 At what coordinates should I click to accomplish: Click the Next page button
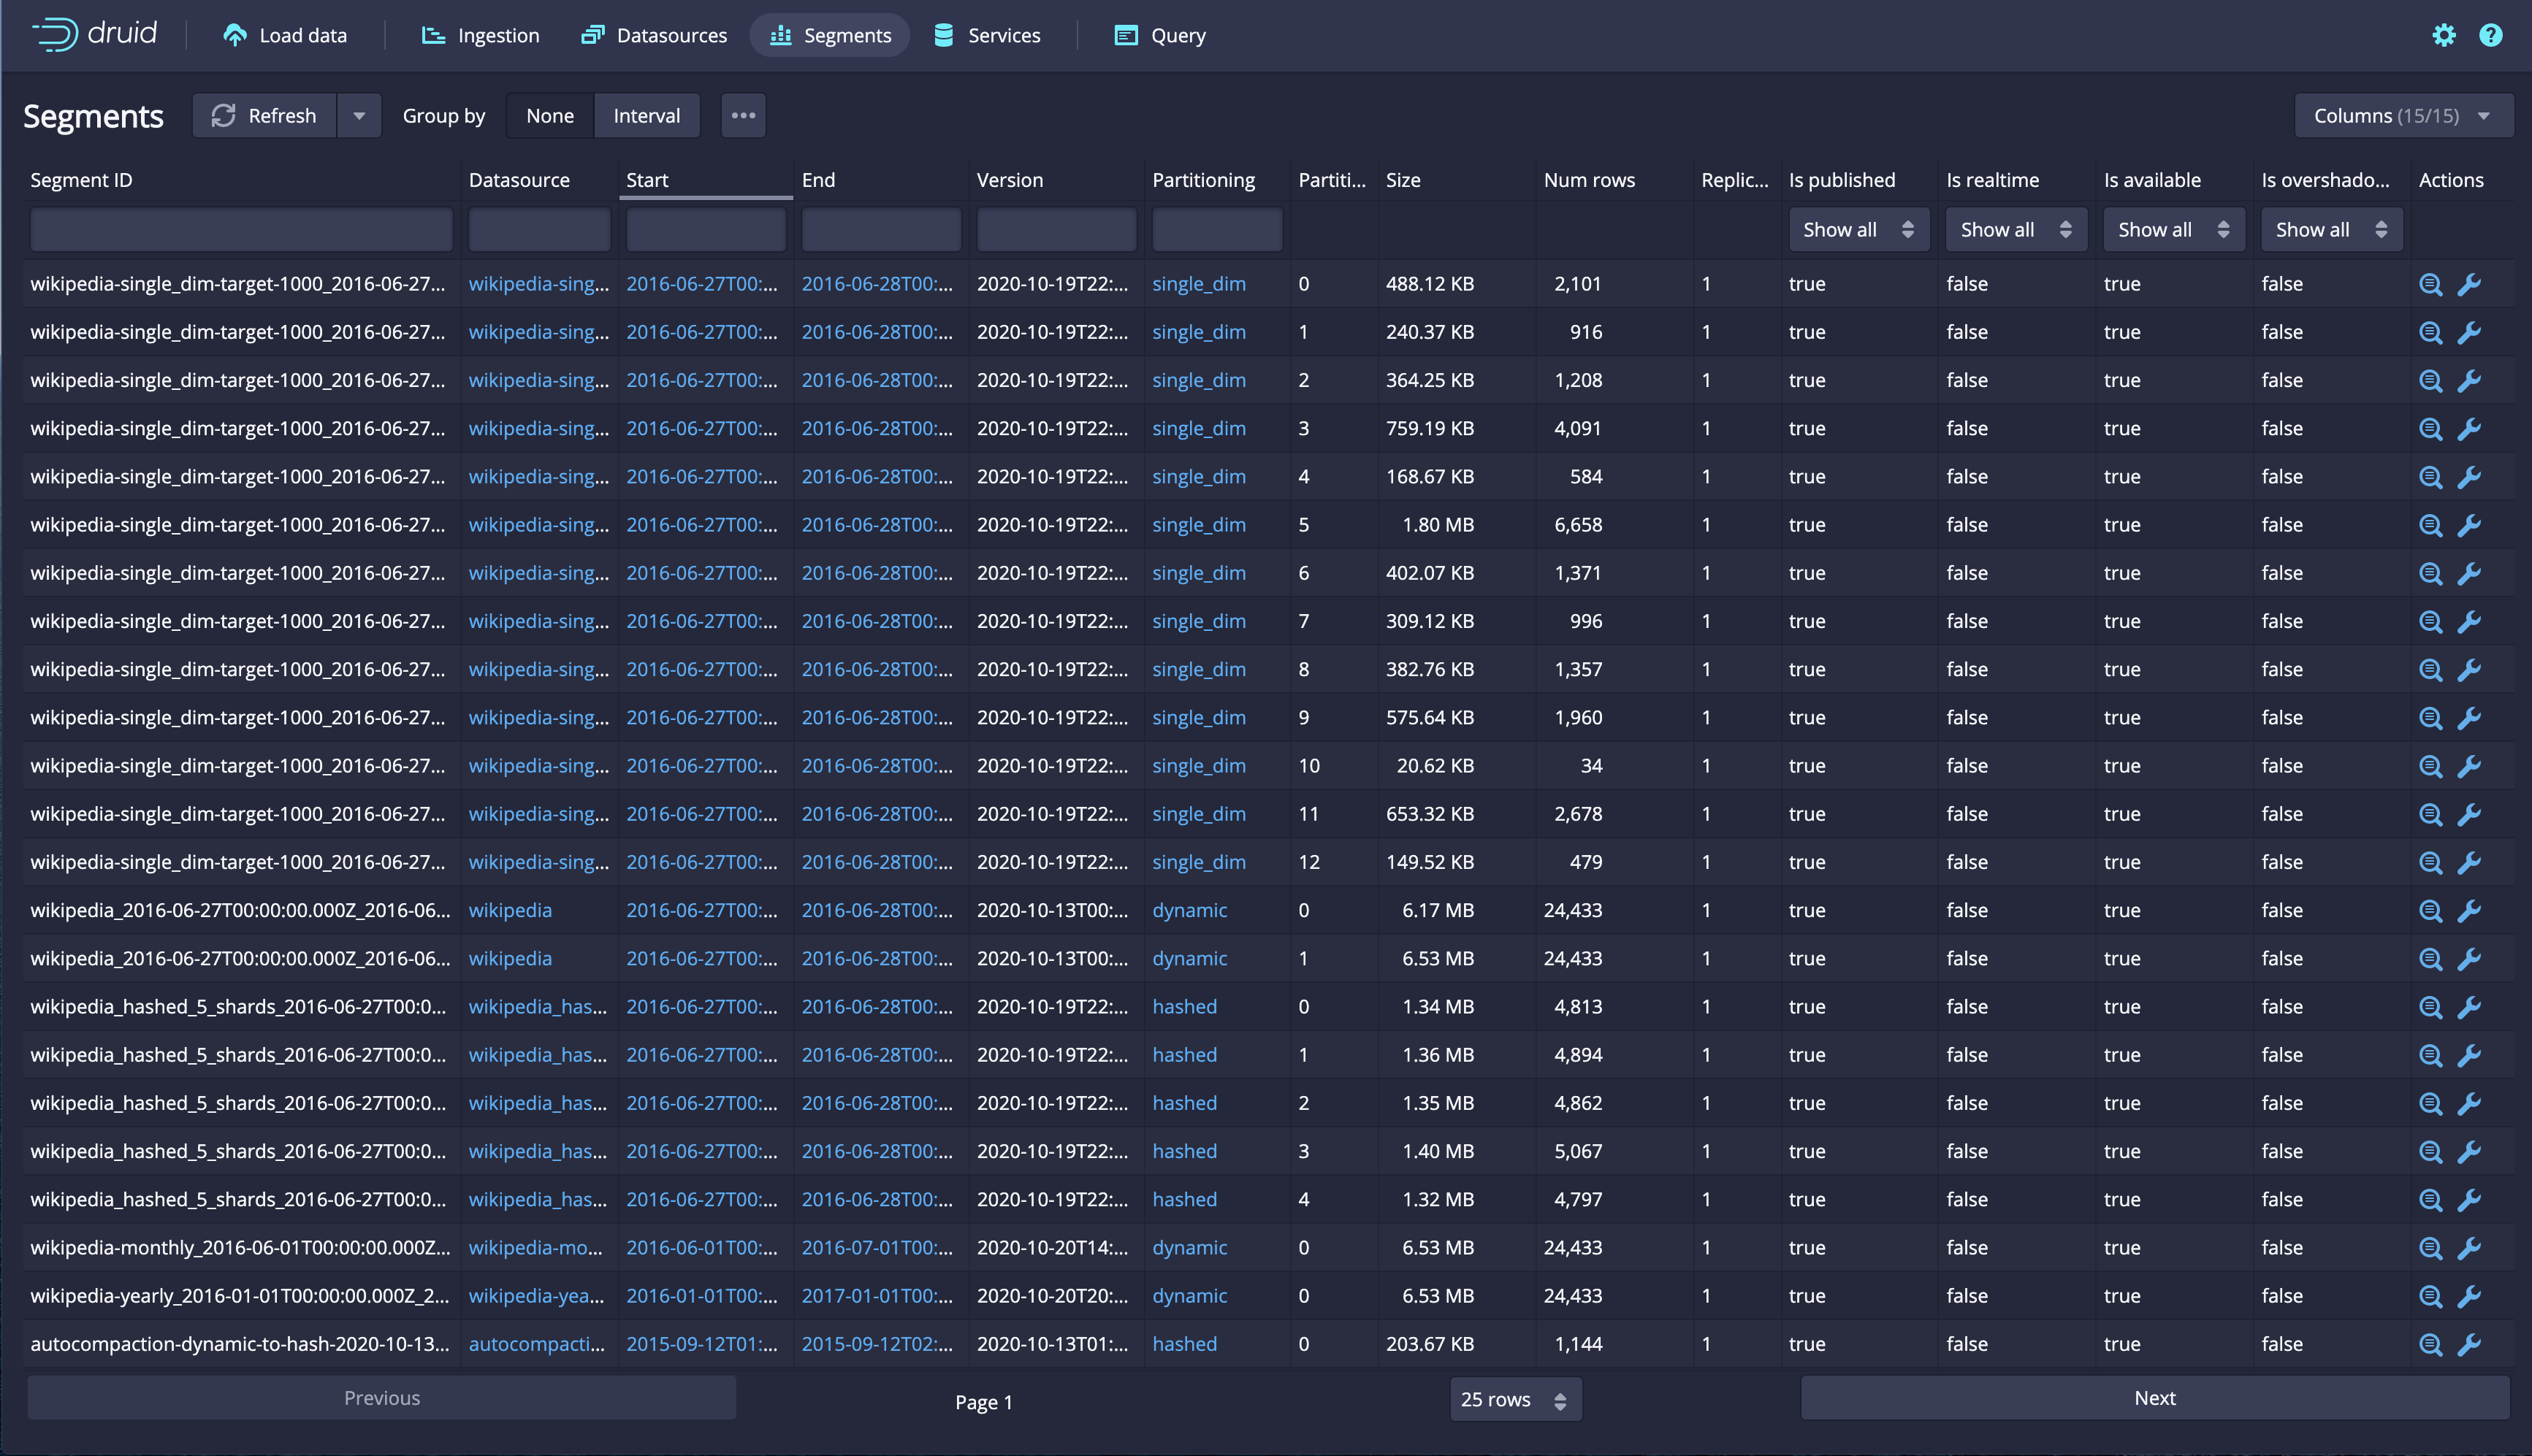click(x=2154, y=1398)
